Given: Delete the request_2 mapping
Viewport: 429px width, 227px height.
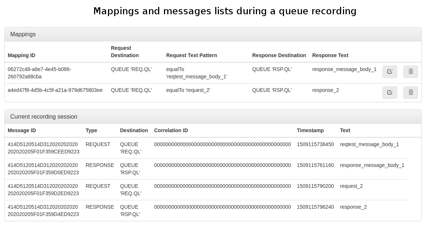Looking at the screenshot, I should [x=410, y=93].
